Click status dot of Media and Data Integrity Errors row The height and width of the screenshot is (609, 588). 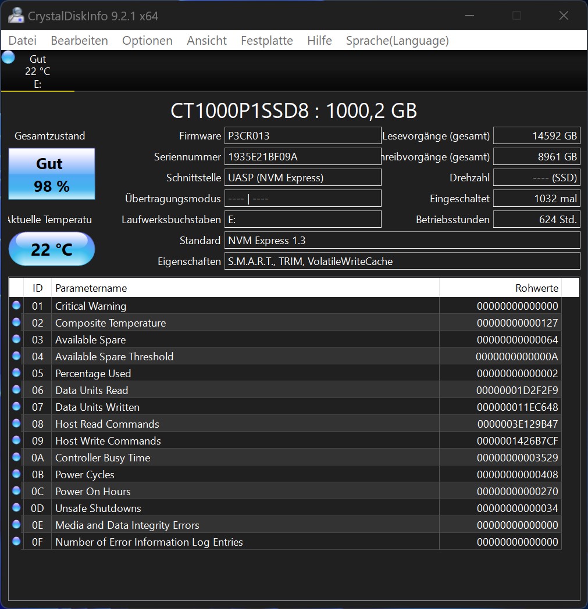[x=16, y=524]
